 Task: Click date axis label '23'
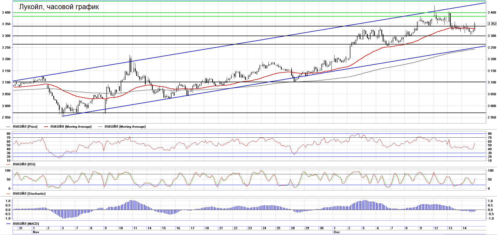[x=250, y=228]
